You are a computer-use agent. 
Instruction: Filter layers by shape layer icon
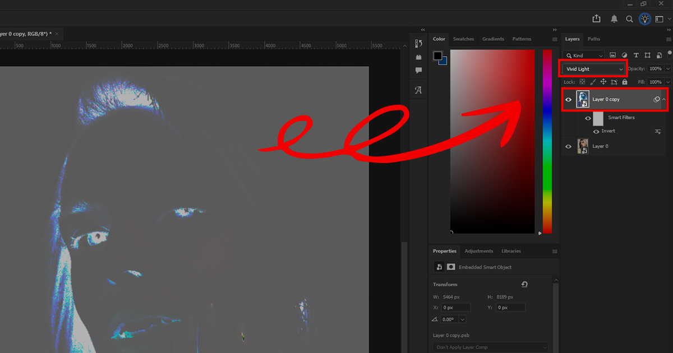648,55
